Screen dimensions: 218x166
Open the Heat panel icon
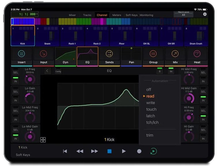click(197, 54)
